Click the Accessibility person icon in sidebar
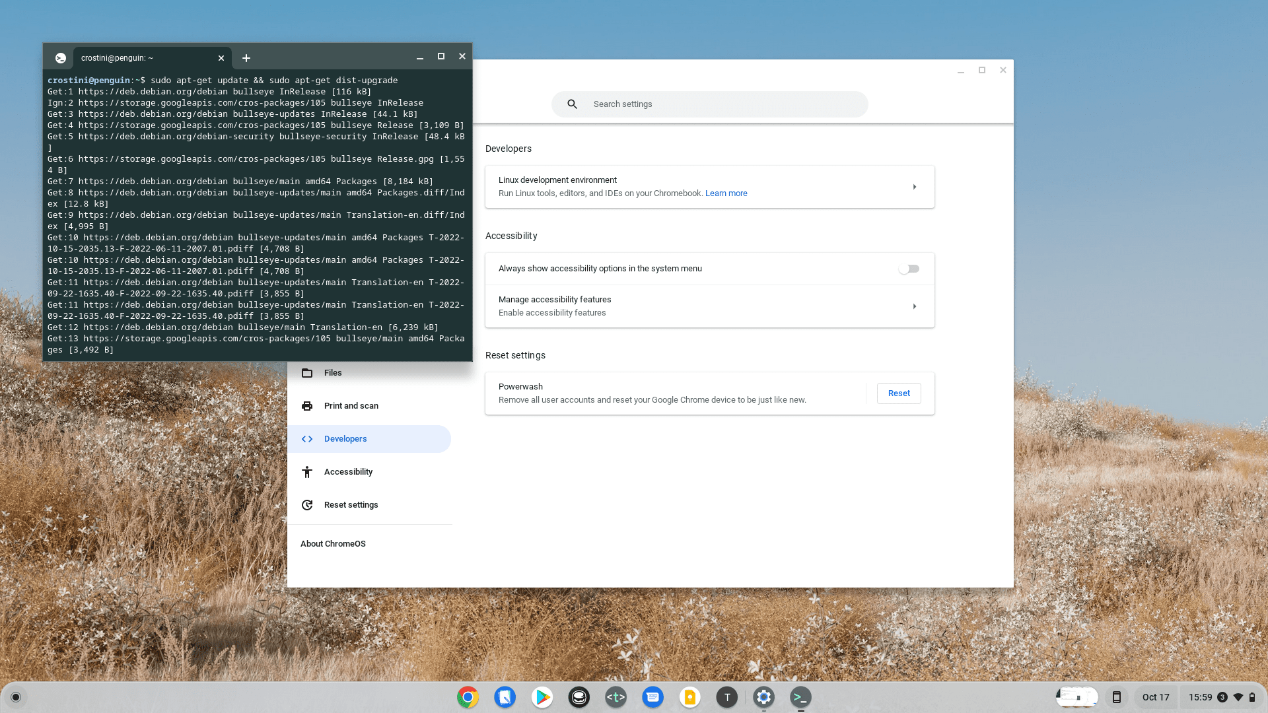1268x713 pixels. [307, 471]
